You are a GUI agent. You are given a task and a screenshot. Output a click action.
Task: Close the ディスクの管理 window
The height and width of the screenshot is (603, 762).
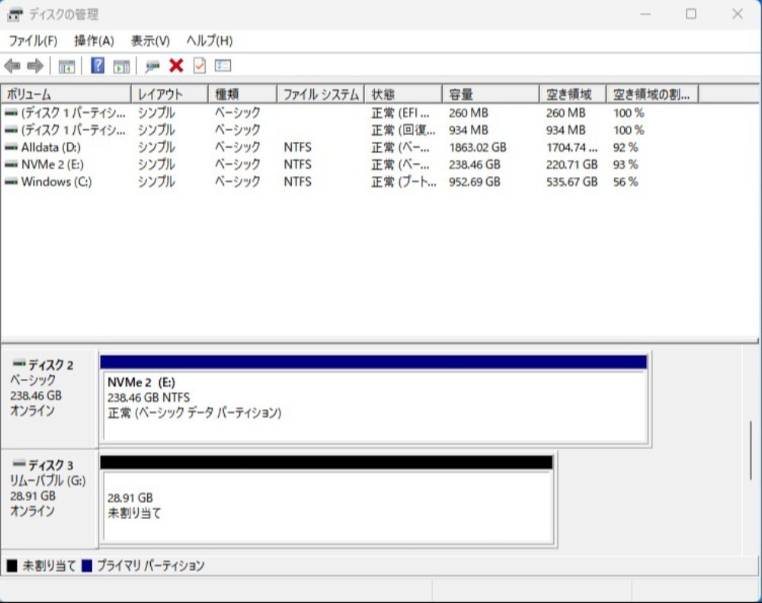pyautogui.click(x=737, y=14)
